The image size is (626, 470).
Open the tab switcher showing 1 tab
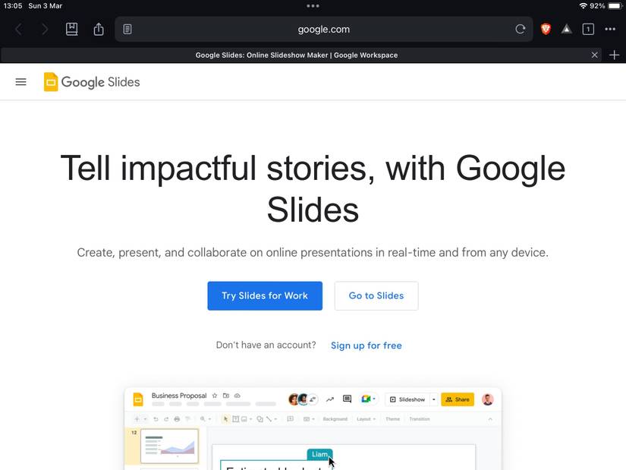tap(588, 30)
